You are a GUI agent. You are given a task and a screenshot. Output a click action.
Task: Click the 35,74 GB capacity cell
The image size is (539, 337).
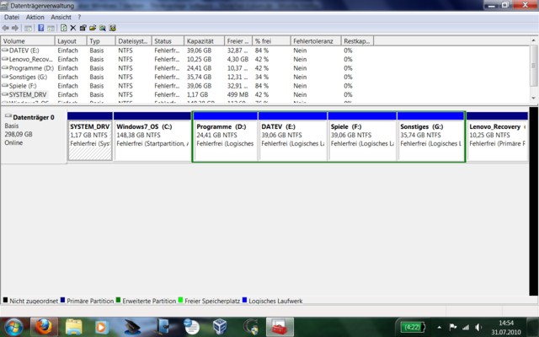[199, 77]
